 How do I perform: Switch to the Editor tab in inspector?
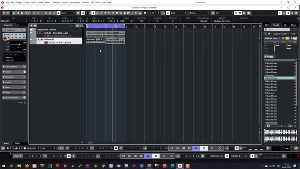17,143
